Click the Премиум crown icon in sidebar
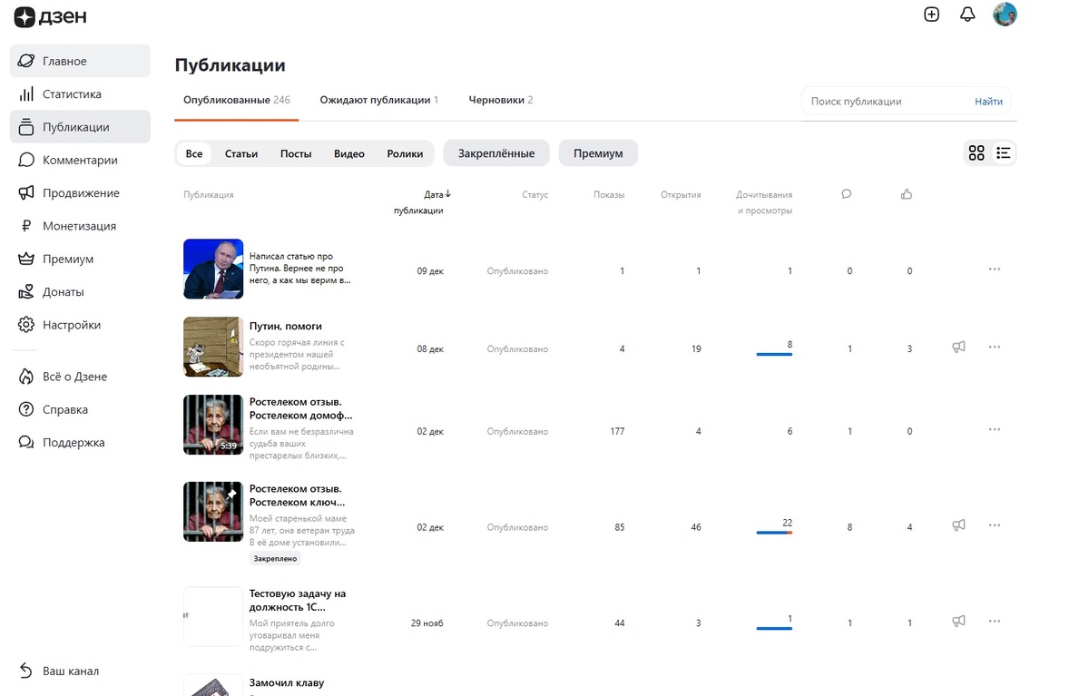The height and width of the screenshot is (696, 1089). pyautogui.click(x=26, y=259)
